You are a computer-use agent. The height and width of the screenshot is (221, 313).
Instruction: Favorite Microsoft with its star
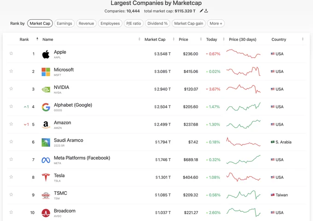(x=11, y=71)
